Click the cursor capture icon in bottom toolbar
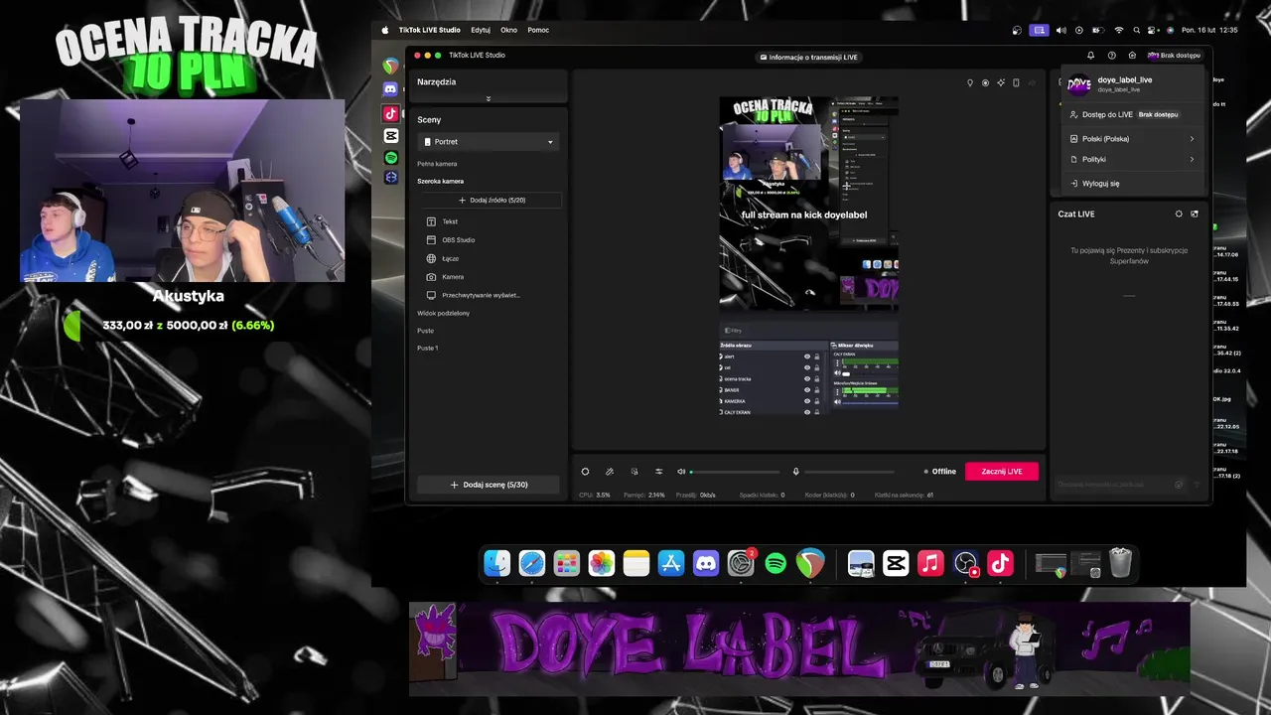The height and width of the screenshot is (715, 1271). pyautogui.click(x=635, y=472)
